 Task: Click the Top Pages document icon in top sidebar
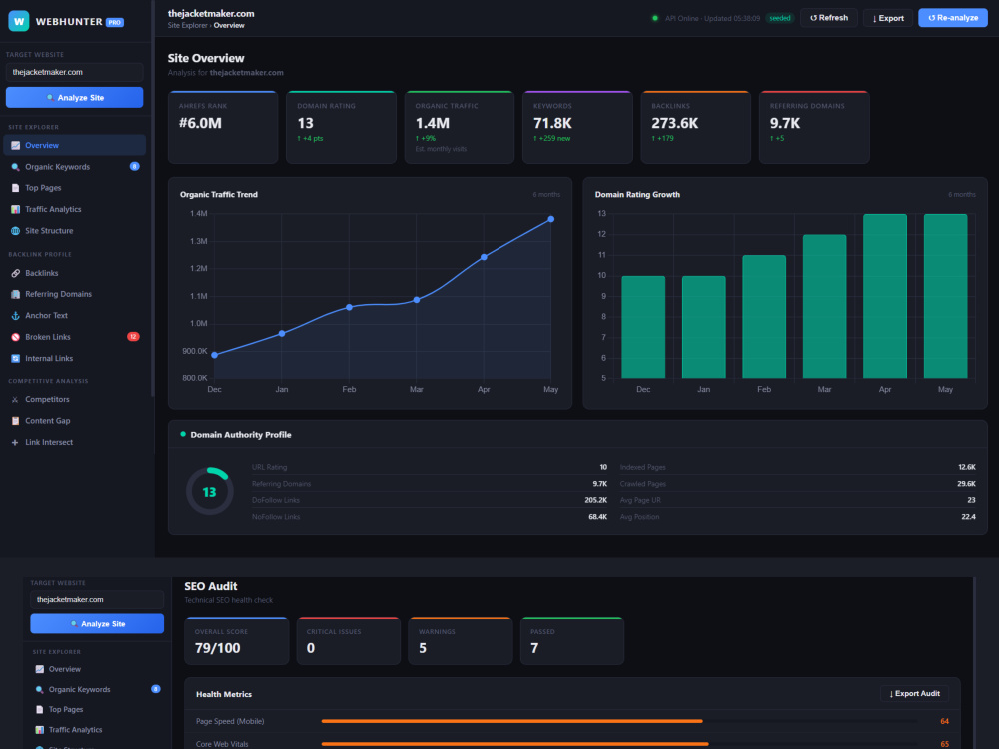point(15,188)
